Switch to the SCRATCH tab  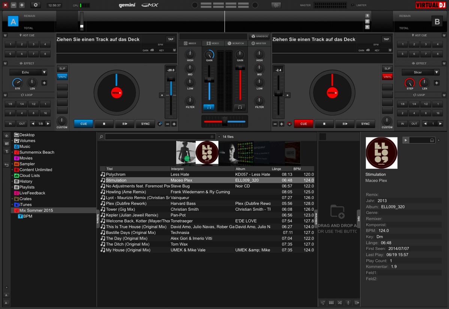[236, 43]
